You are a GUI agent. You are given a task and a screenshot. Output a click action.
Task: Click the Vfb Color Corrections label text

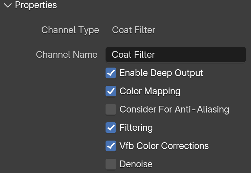[x=164, y=146]
